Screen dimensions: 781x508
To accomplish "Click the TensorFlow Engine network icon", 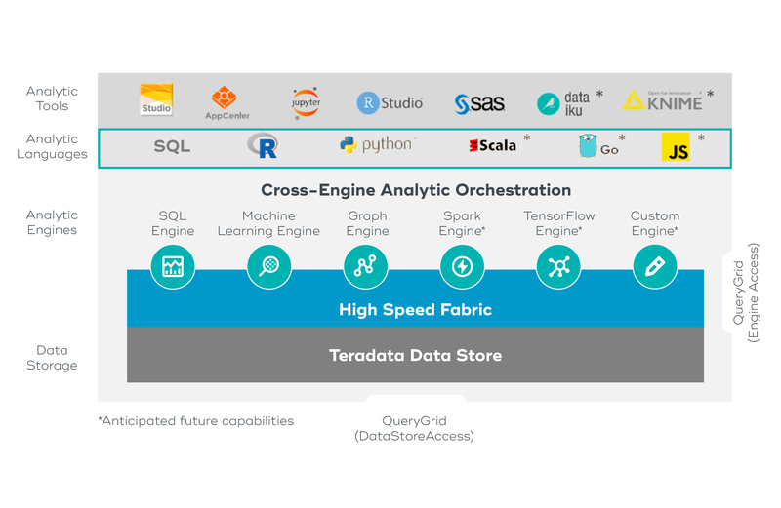I will click(x=559, y=266).
